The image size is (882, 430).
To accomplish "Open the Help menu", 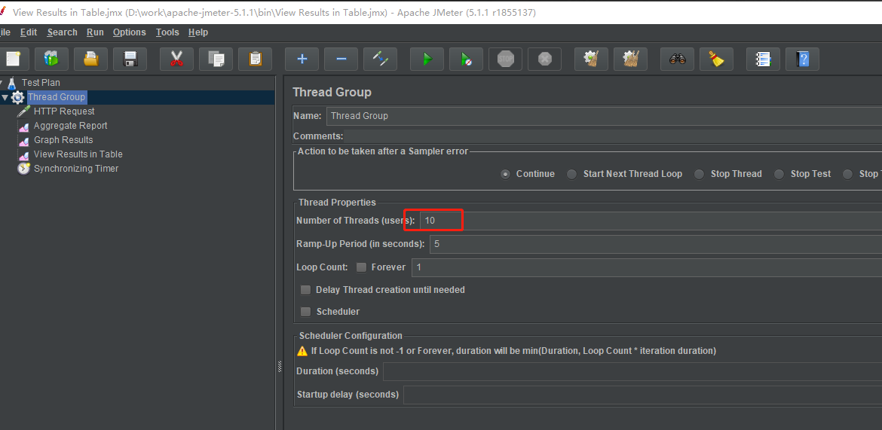I will click(x=198, y=32).
